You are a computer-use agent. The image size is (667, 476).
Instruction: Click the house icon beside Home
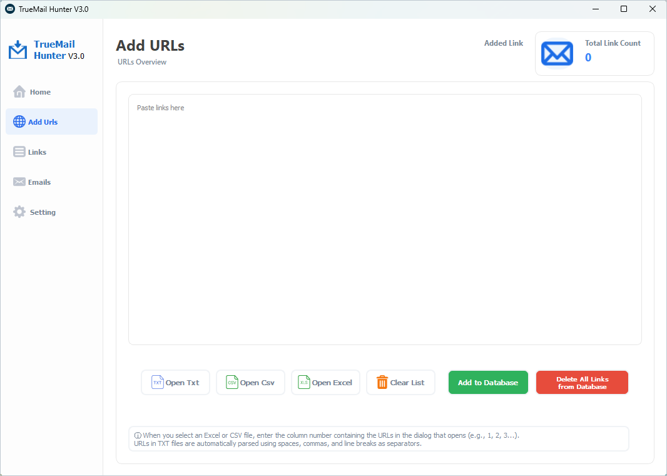pyautogui.click(x=19, y=91)
